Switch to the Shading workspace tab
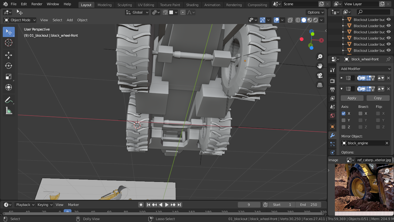This screenshot has width=394, height=222. [192, 5]
